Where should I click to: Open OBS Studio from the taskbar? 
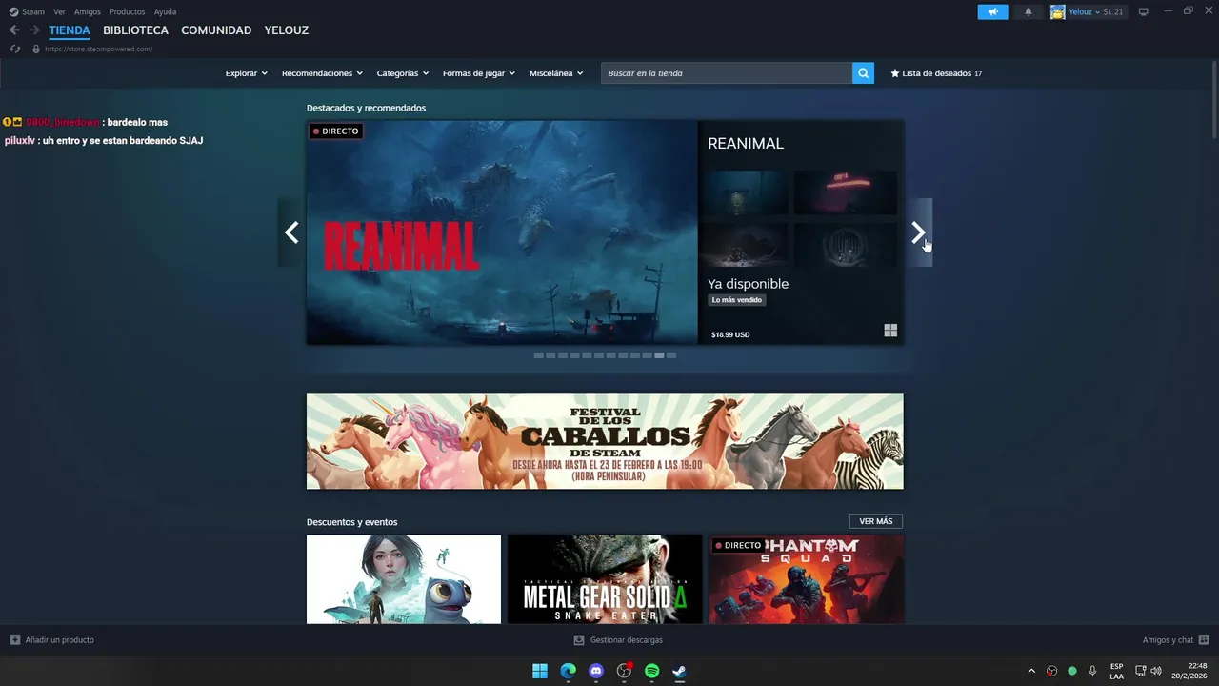pyautogui.click(x=624, y=671)
